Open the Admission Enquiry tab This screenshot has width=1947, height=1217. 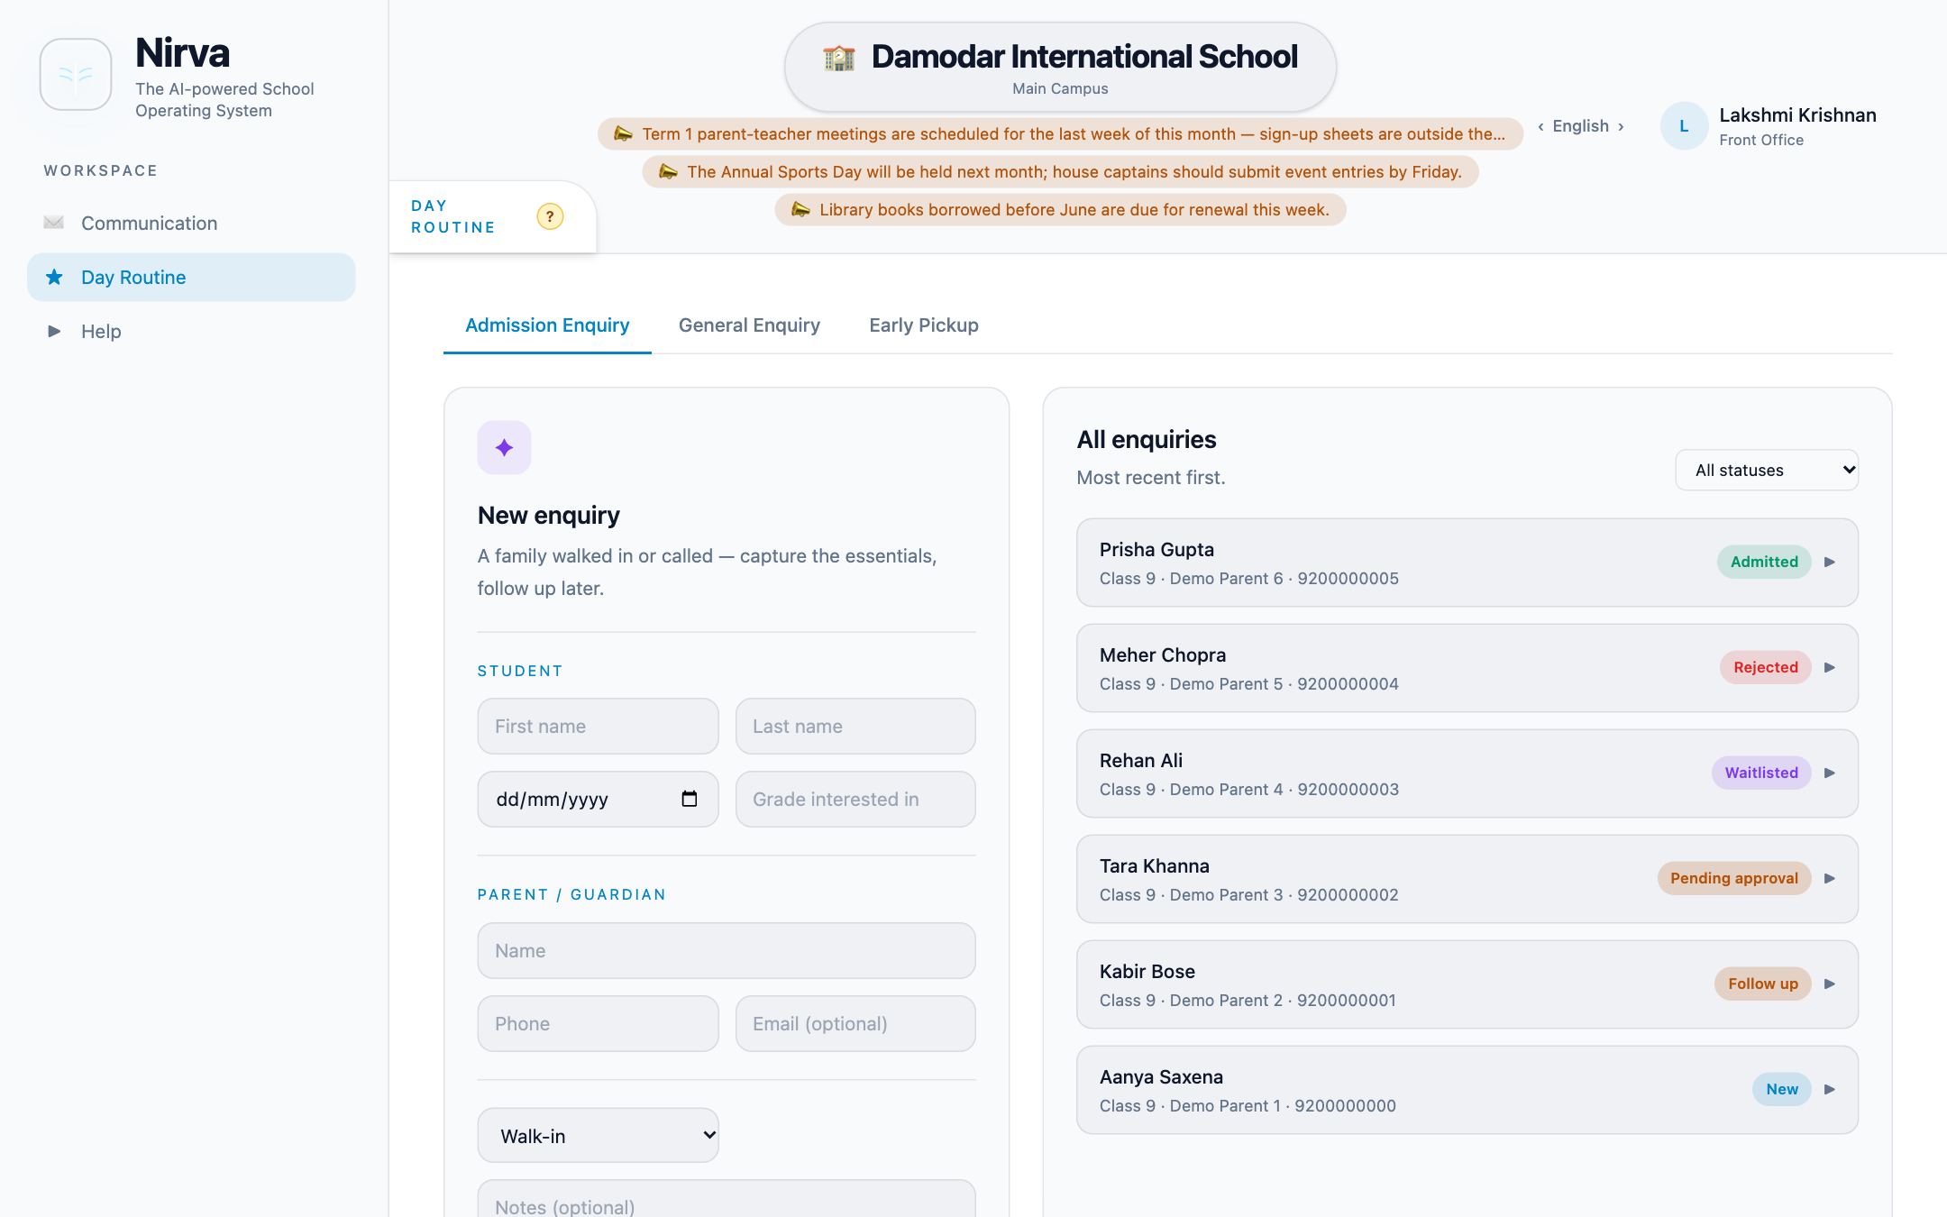tap(547, 325)
